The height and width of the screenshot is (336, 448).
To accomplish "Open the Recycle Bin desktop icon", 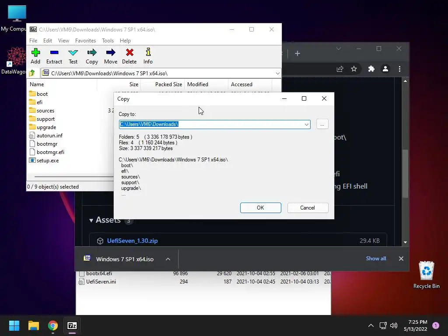I will [426, 275].
